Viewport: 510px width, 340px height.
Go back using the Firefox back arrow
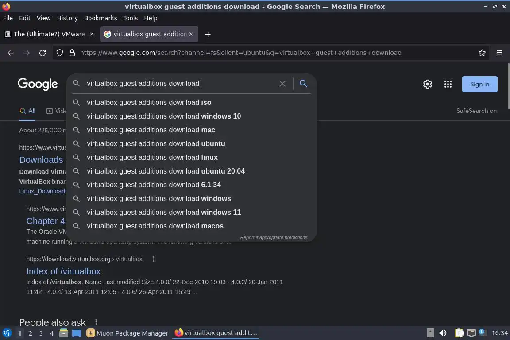pos(11,53)
